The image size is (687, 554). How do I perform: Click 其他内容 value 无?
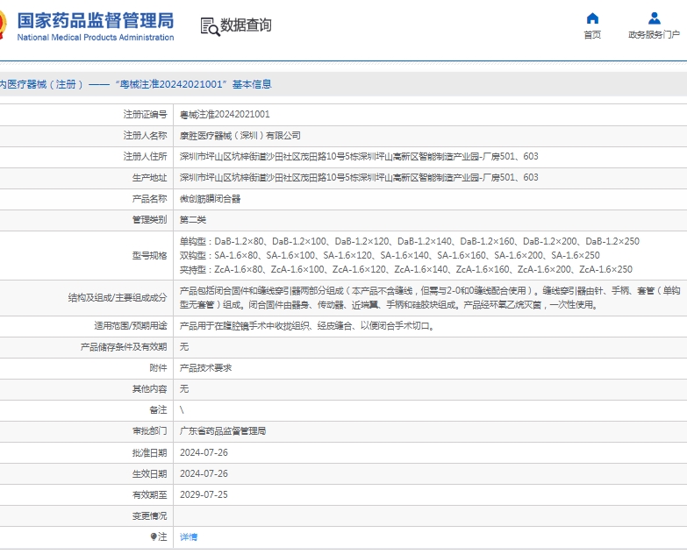(x=184, y=389)
